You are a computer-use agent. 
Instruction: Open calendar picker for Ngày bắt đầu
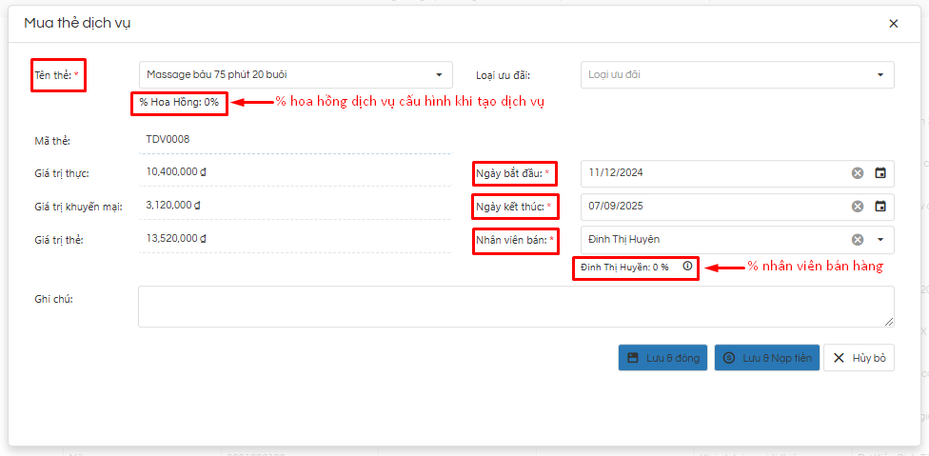pyautogui.click(x=880, y=173)
